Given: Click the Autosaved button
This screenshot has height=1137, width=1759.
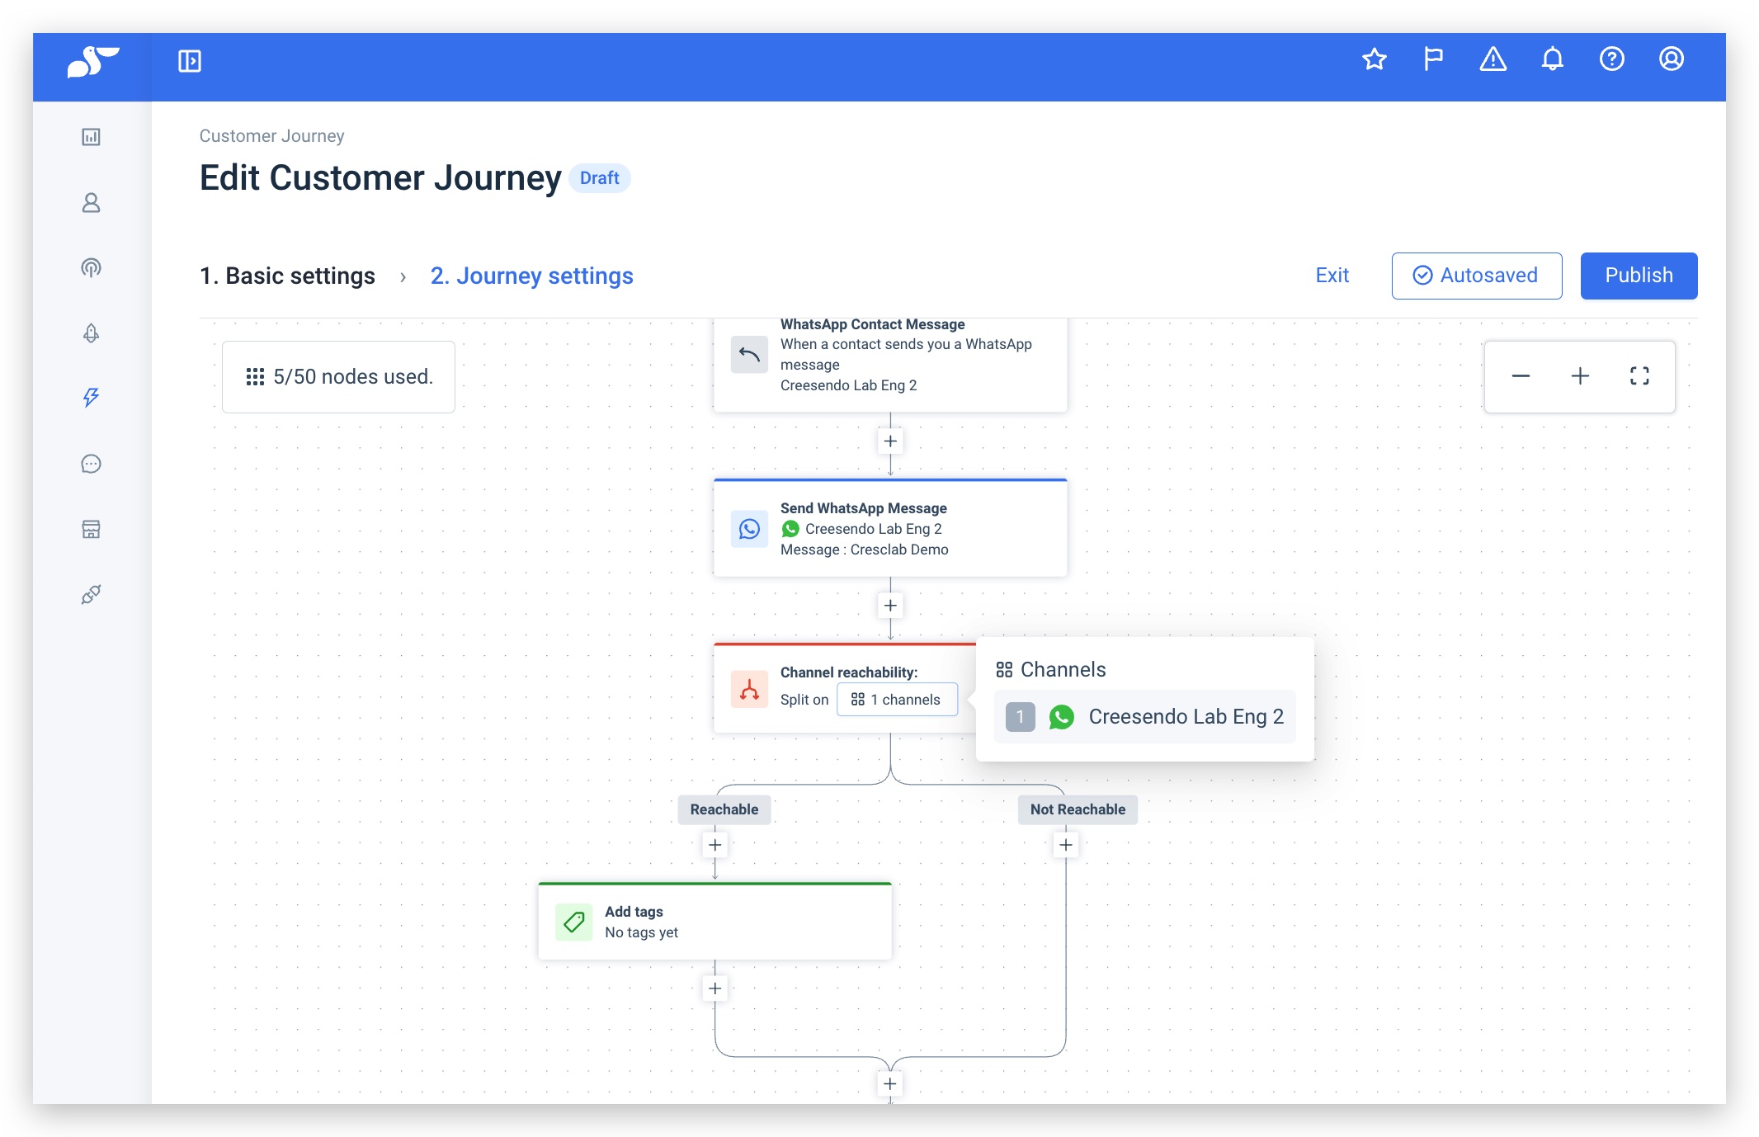Looking at the screenshot, I should (1476, 276).
